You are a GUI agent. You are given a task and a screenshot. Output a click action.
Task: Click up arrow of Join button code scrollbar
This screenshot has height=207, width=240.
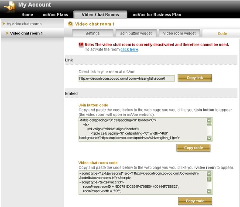click(209, 120)
